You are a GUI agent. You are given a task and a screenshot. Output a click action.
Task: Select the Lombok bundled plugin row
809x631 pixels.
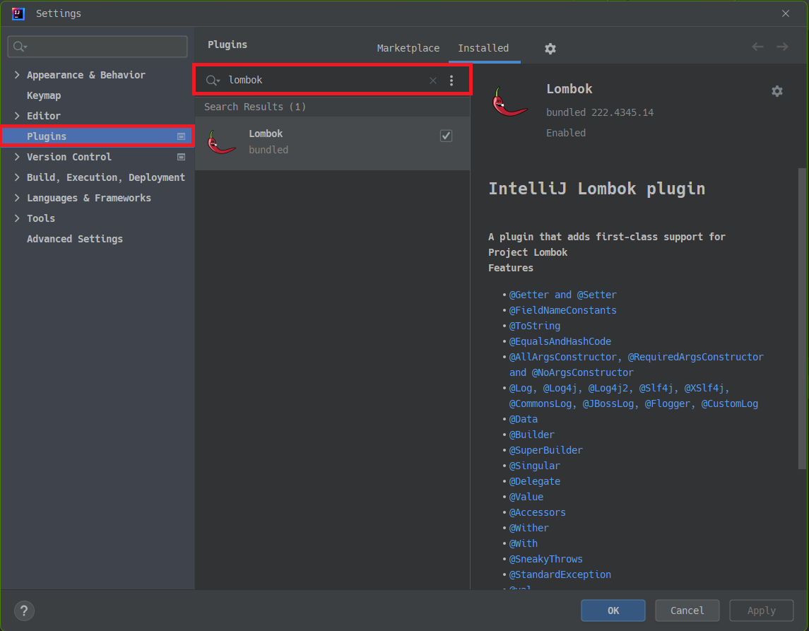[332, 143]
